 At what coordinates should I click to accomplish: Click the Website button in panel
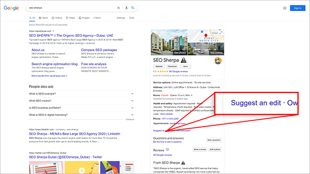coord(159,67)
